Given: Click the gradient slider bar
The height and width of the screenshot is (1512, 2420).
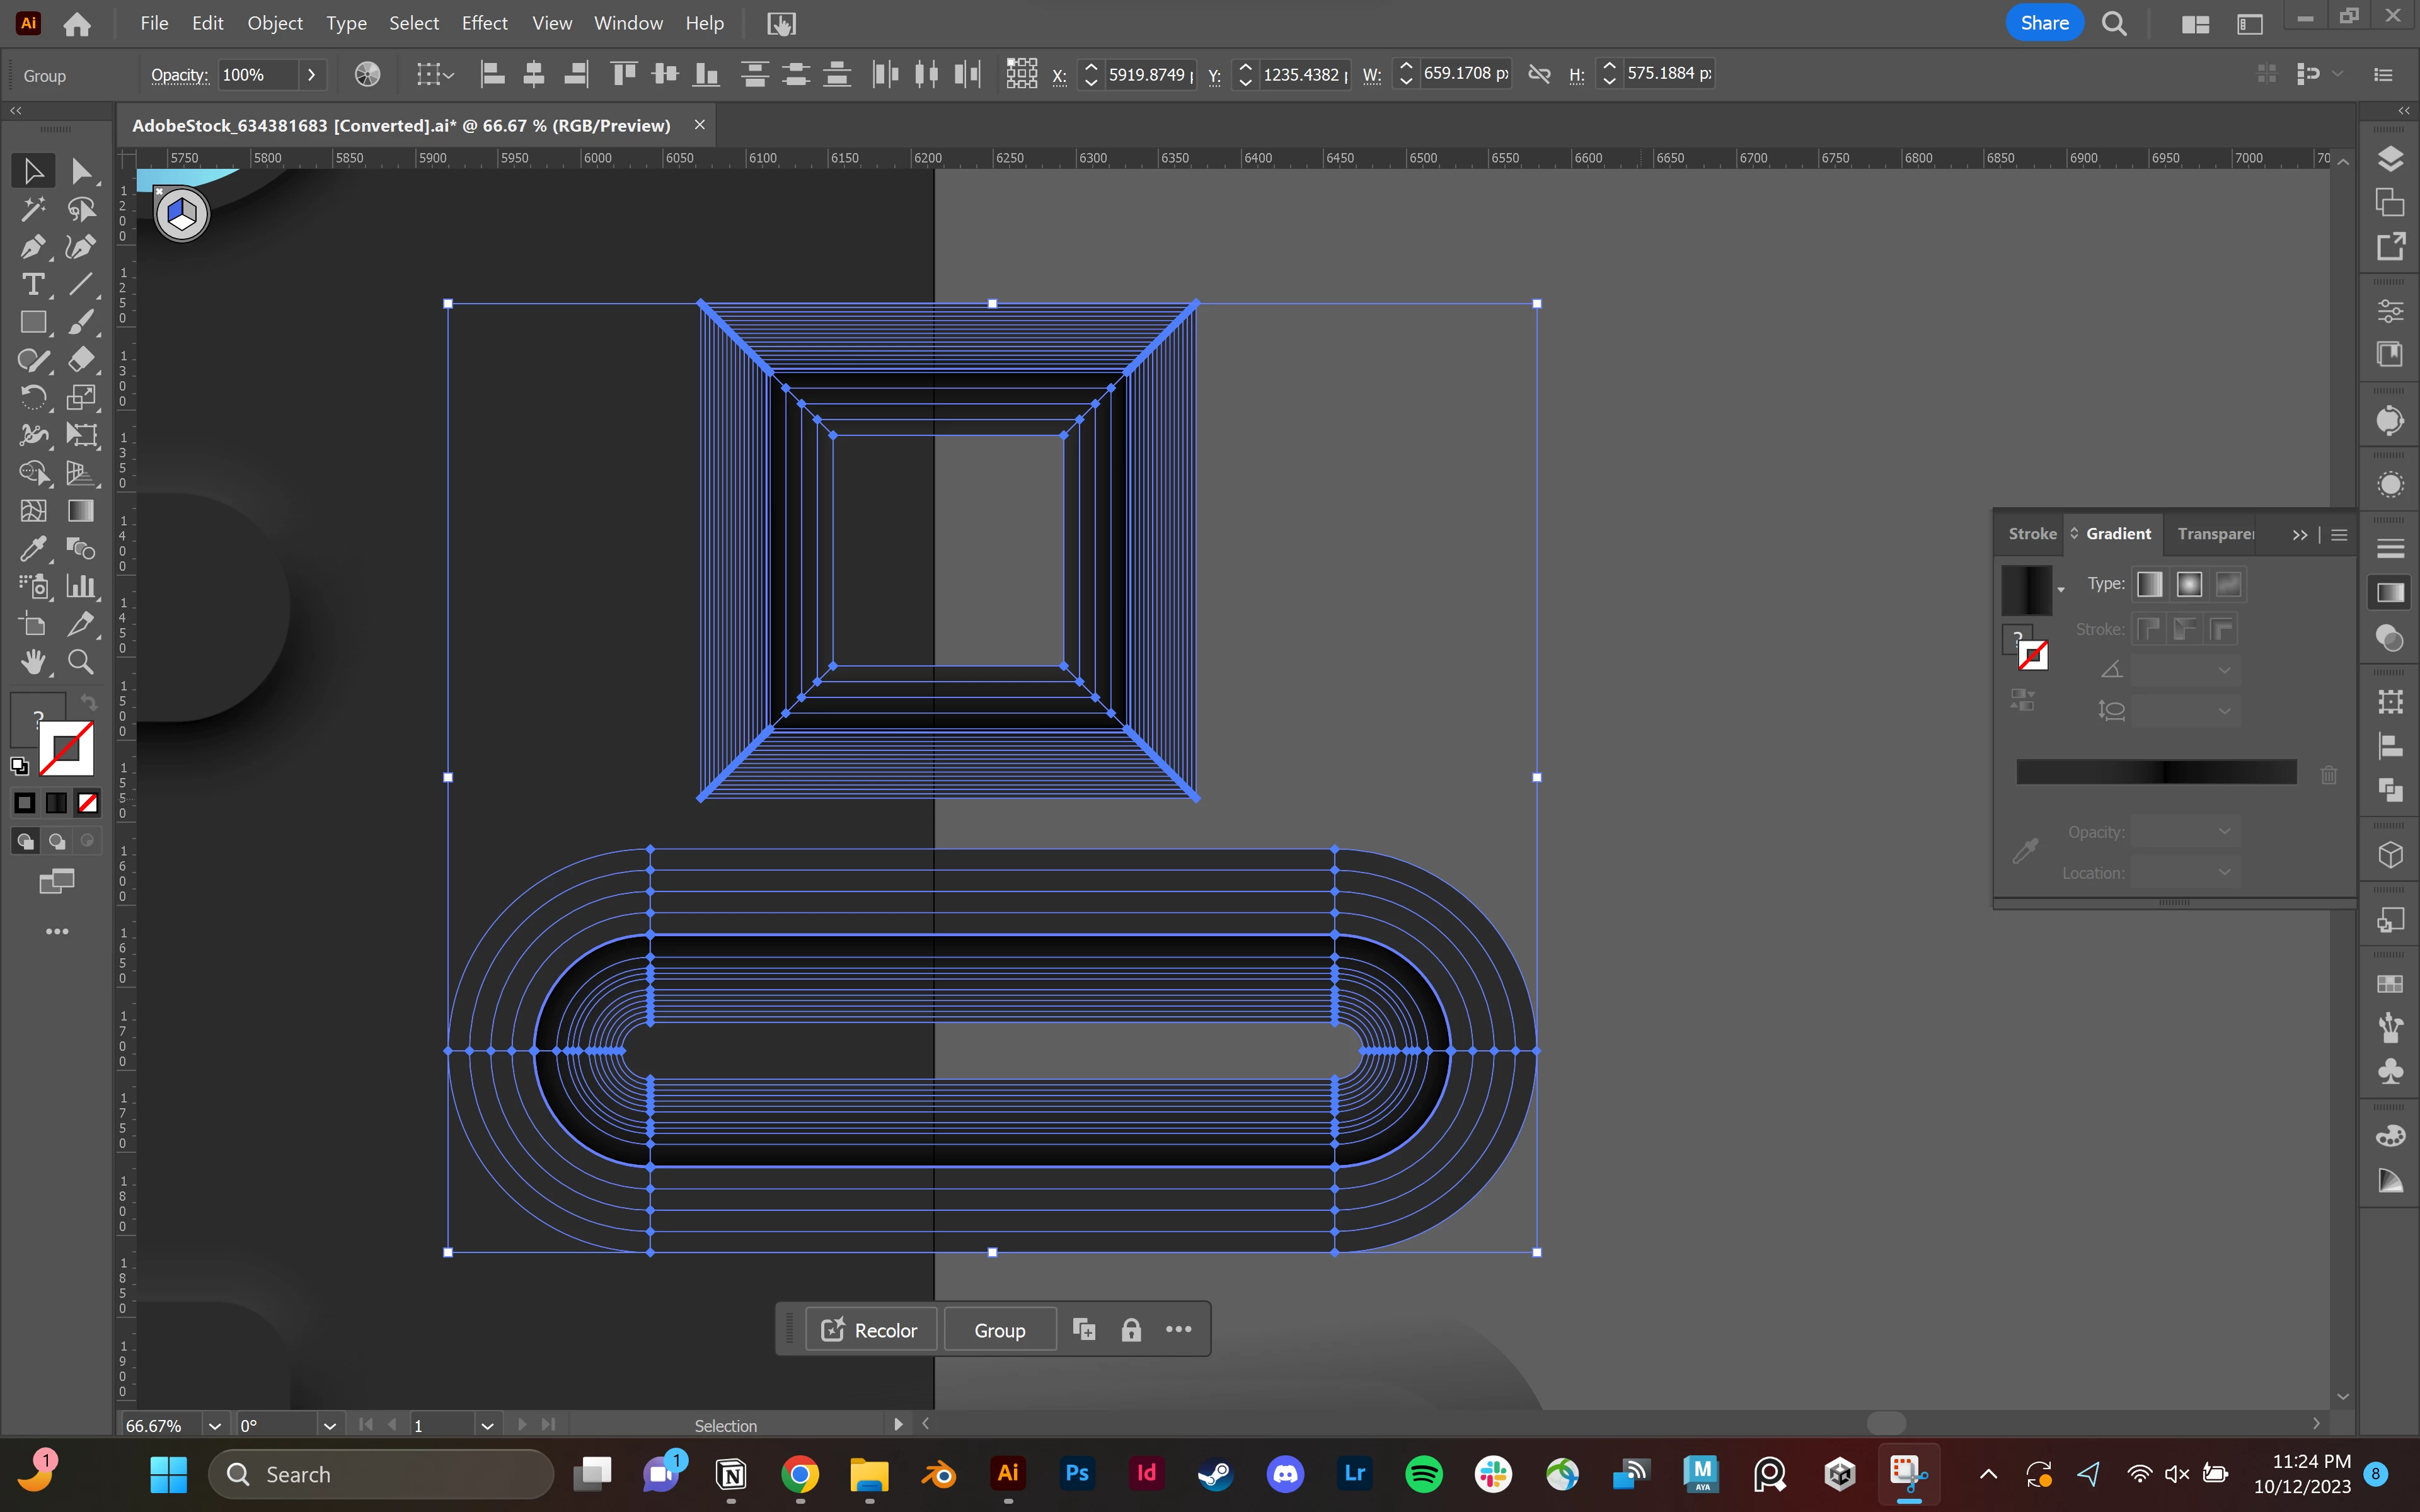Looking at the screenshot, I should point(2155,772).
